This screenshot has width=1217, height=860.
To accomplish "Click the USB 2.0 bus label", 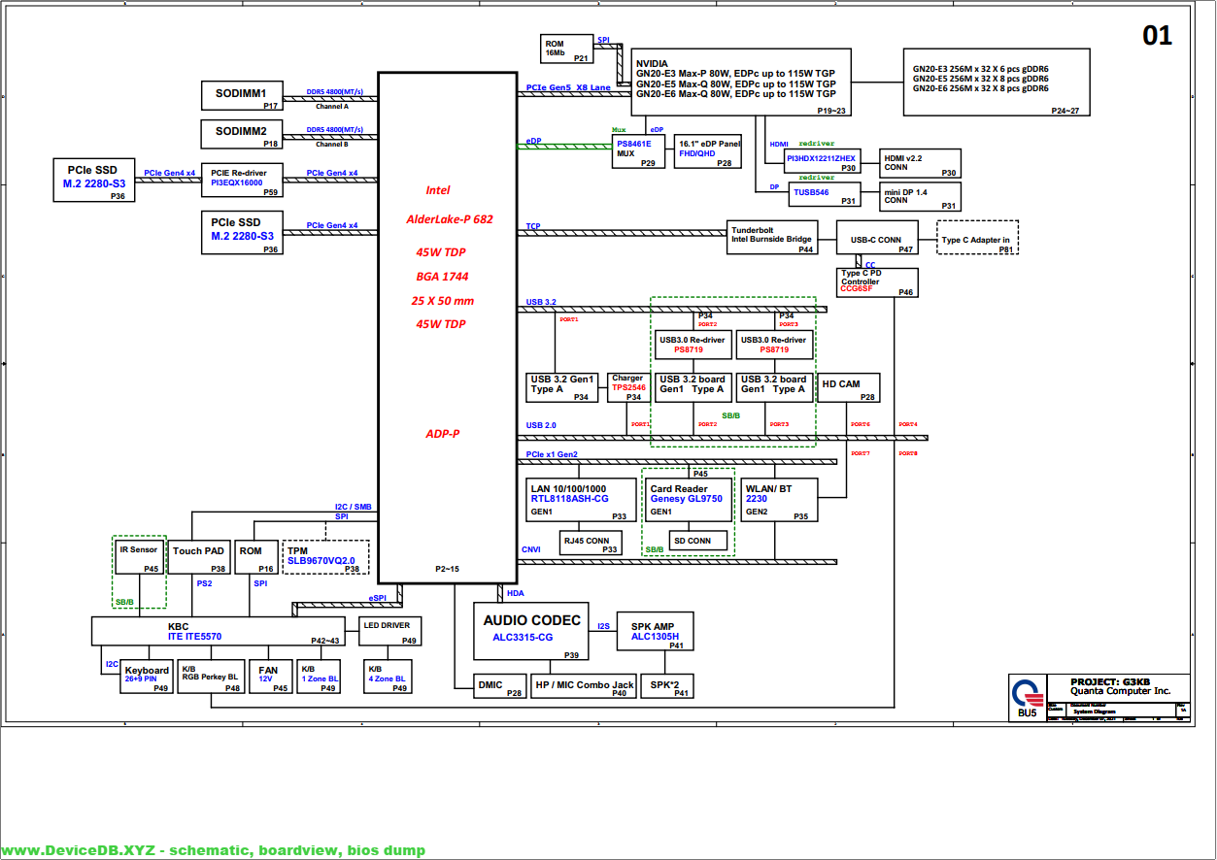I will click(541, 425).
